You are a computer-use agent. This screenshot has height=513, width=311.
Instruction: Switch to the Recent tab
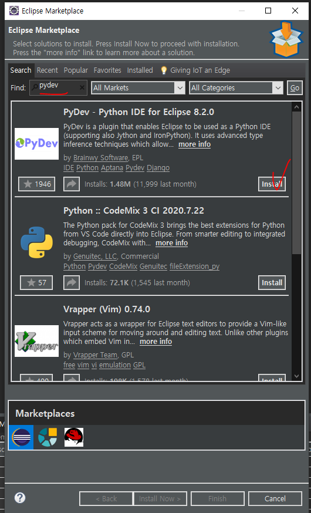(x=47, y=70)
